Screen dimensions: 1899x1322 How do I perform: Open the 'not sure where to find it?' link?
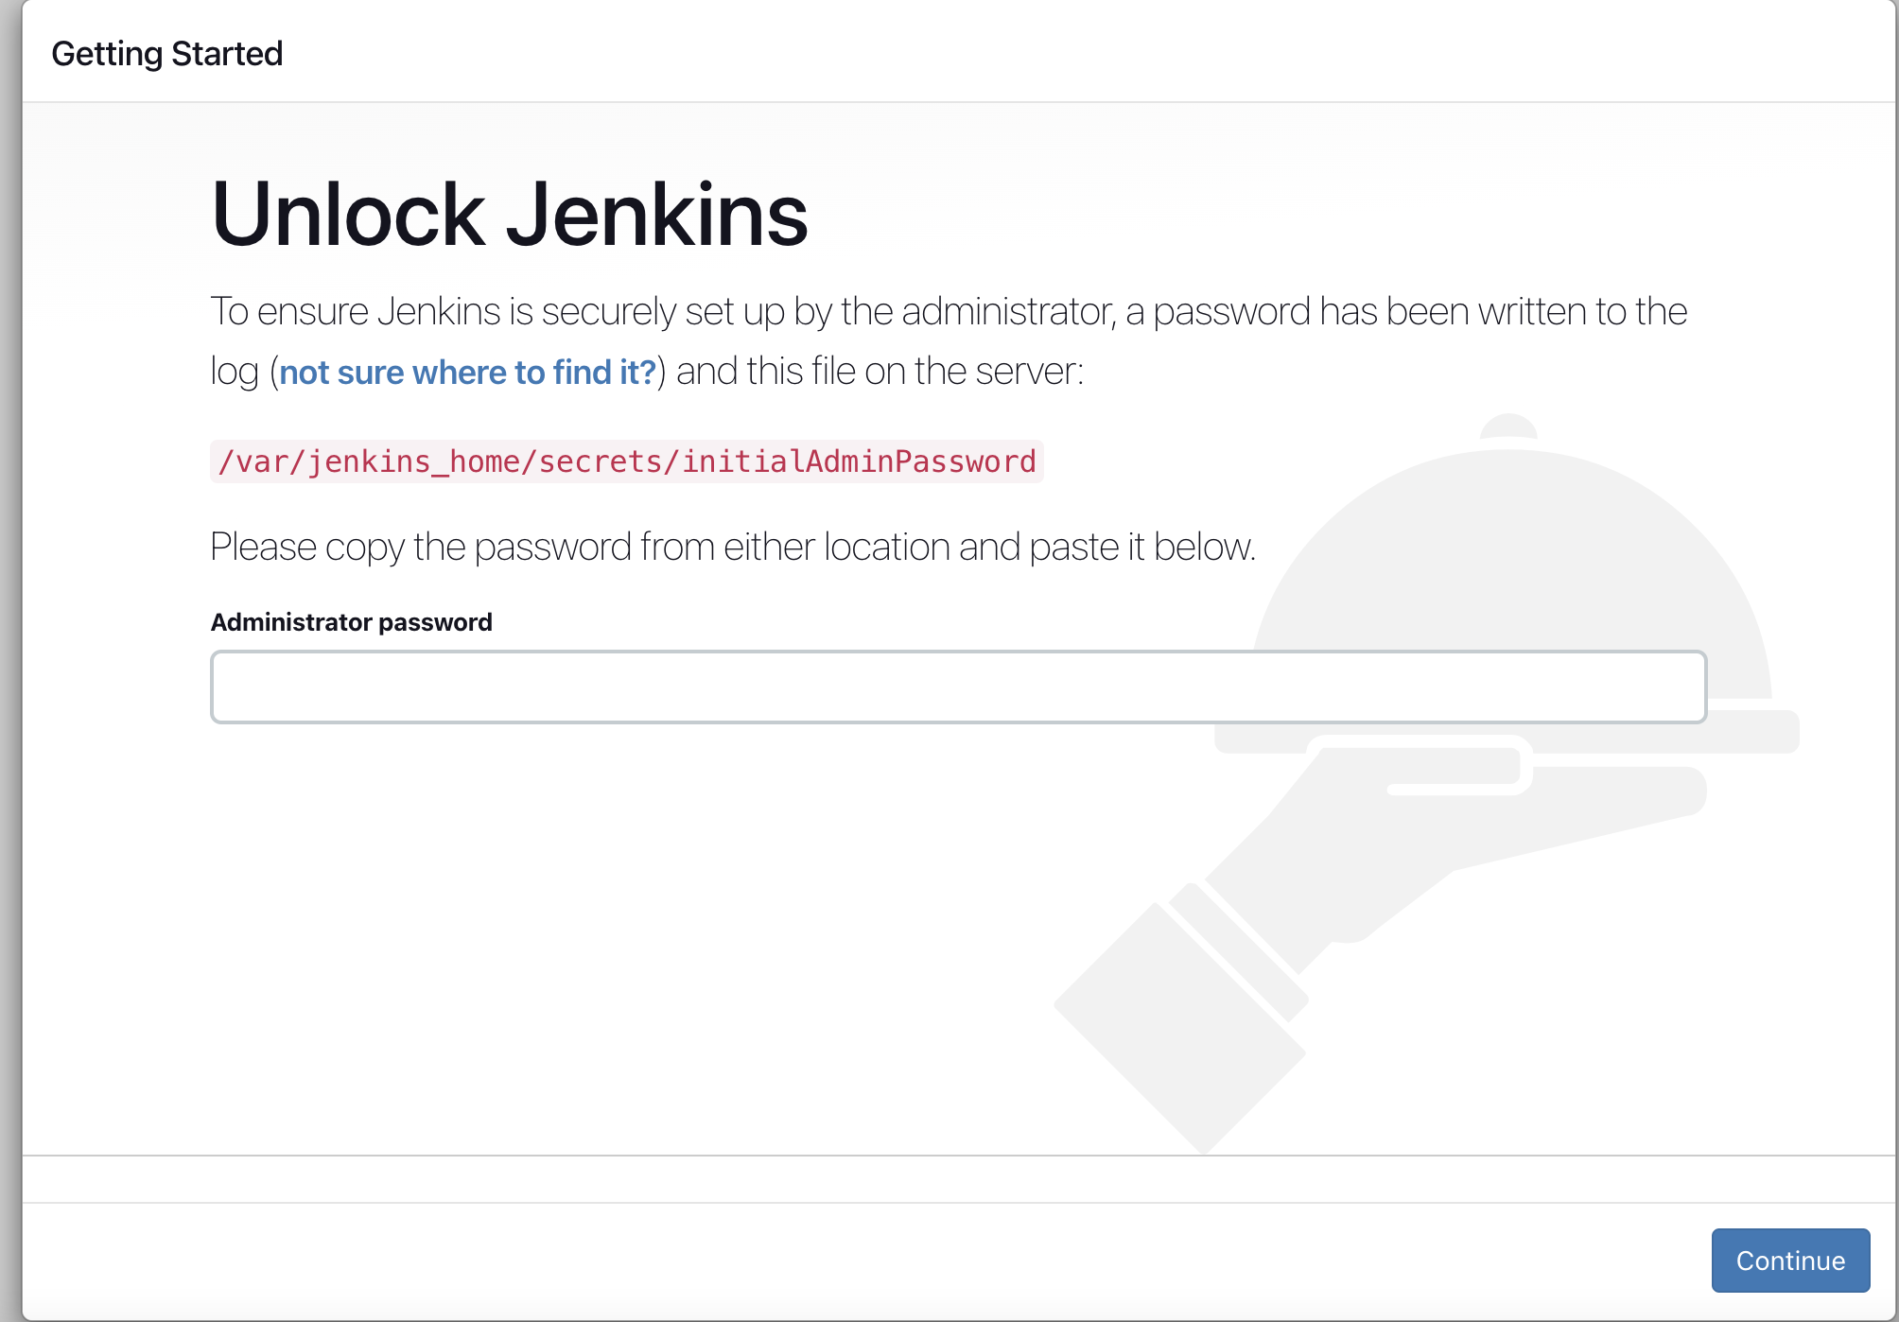(467, 373)
